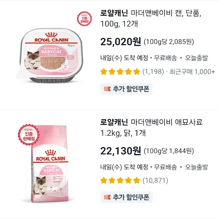Open the 10,871 reviews count
This screenshot has width=219, height=219.
155,180
